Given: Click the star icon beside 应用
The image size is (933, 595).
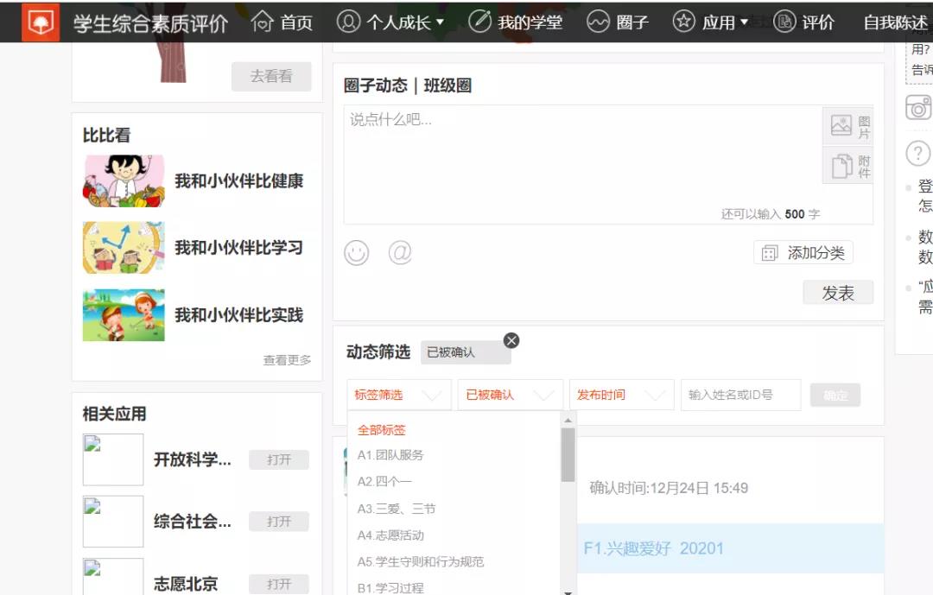Looking at the screenshot, I should point(683,22).
